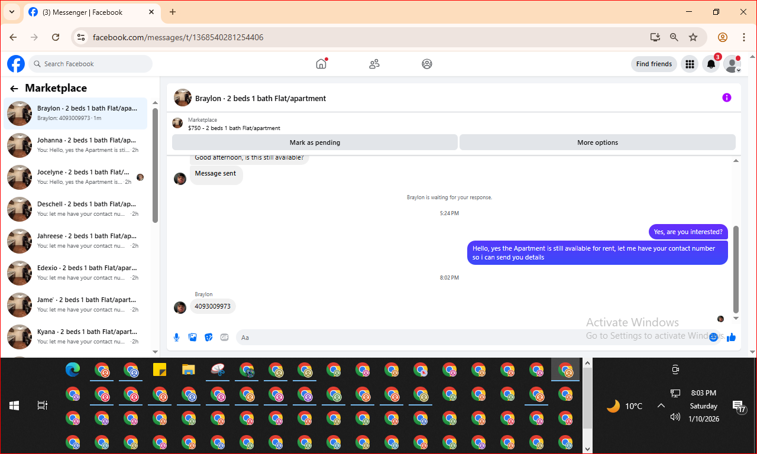
Task: Open Sticky Notes from taskbar
Action: point(160,370)
